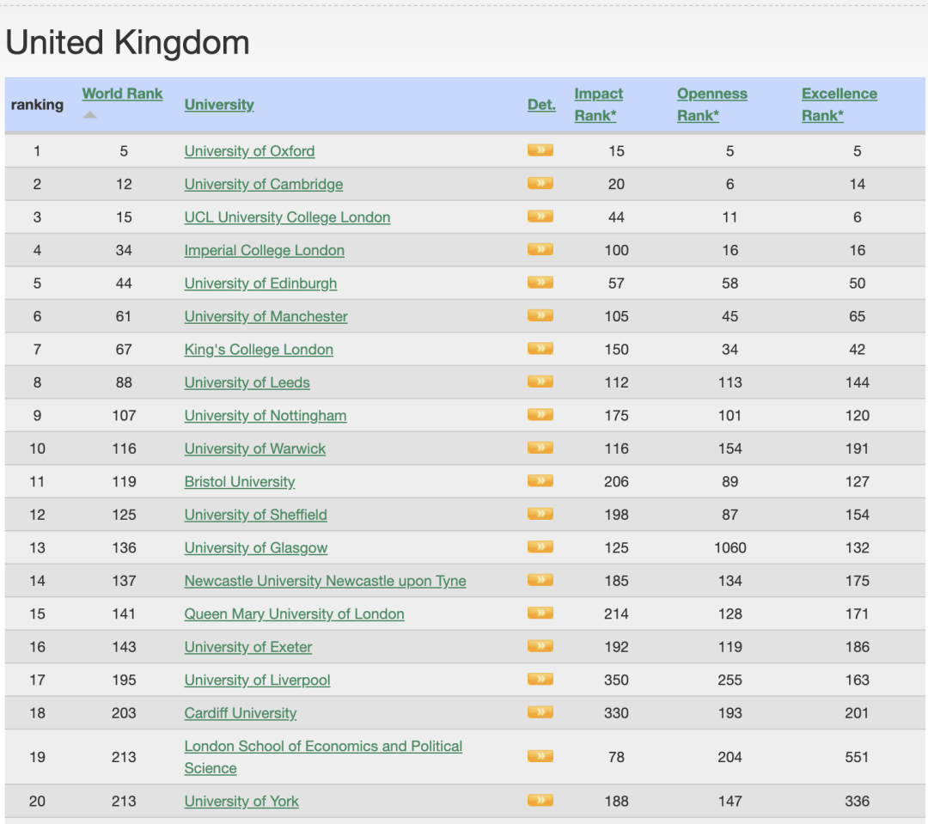The width and height of the screenshot is (928, 824).
Task: Open details icon for Newcastle University row
Action: pyautogui.click(x=540, y=580)
